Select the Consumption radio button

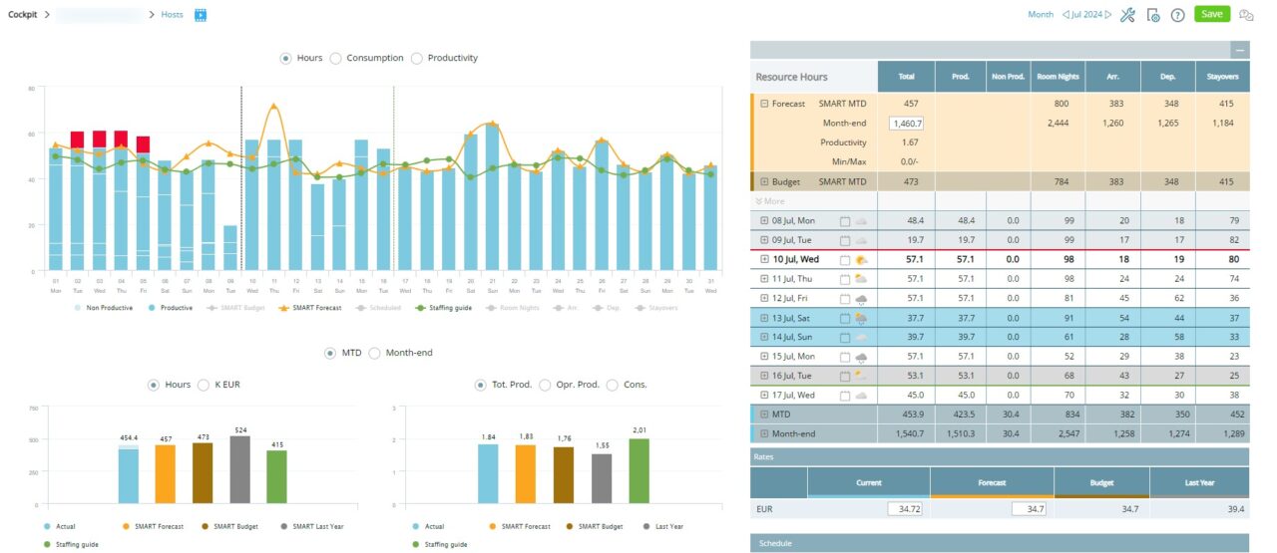point(336,58)
